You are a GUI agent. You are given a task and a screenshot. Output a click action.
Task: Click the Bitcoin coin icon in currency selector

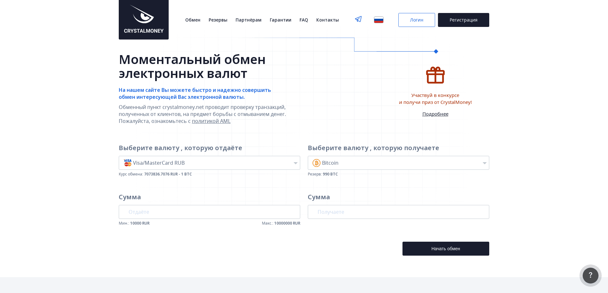pos(316,163)
